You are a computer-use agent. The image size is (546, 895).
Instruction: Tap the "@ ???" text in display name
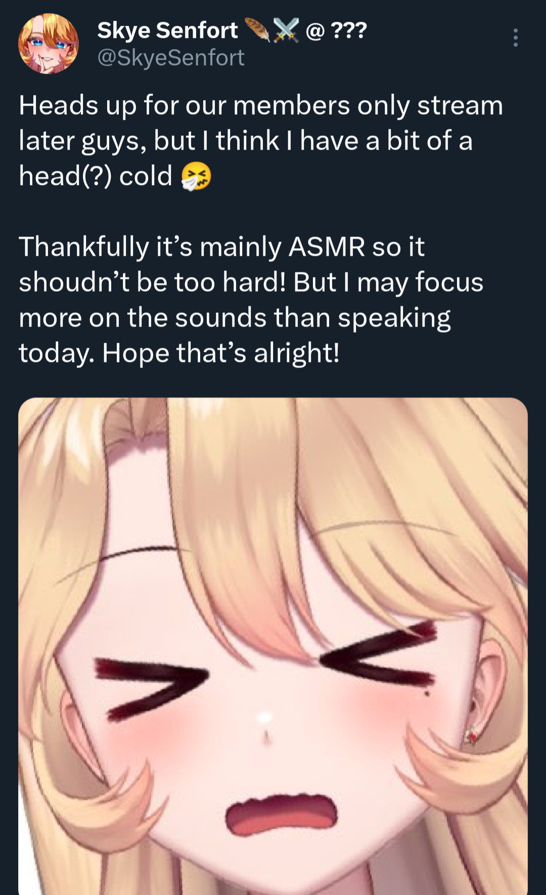pyautogui.click(x=336, y=30)
